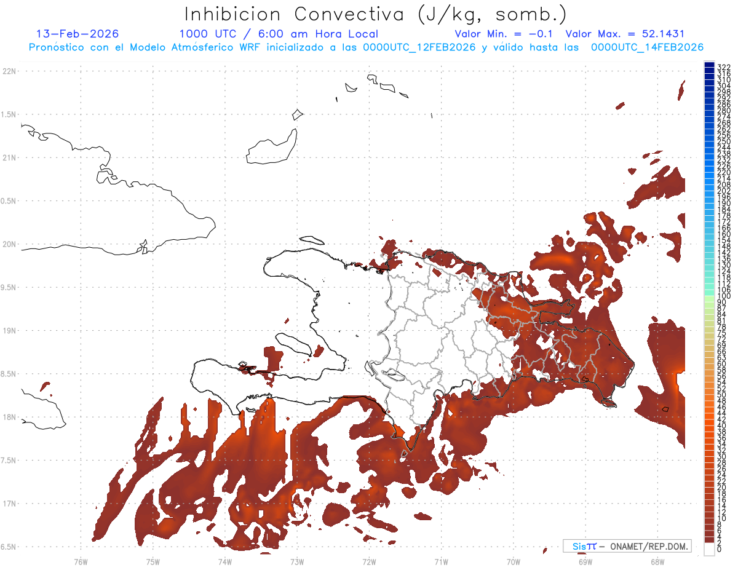
Task: Click the "68W" longitude label
Action: (x=657, y=561)
